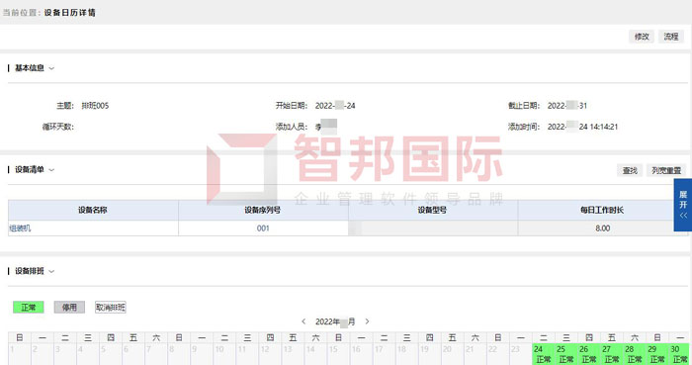Click the page title 设备日历详情
692x365 pixels.
(x=70, y=12)
